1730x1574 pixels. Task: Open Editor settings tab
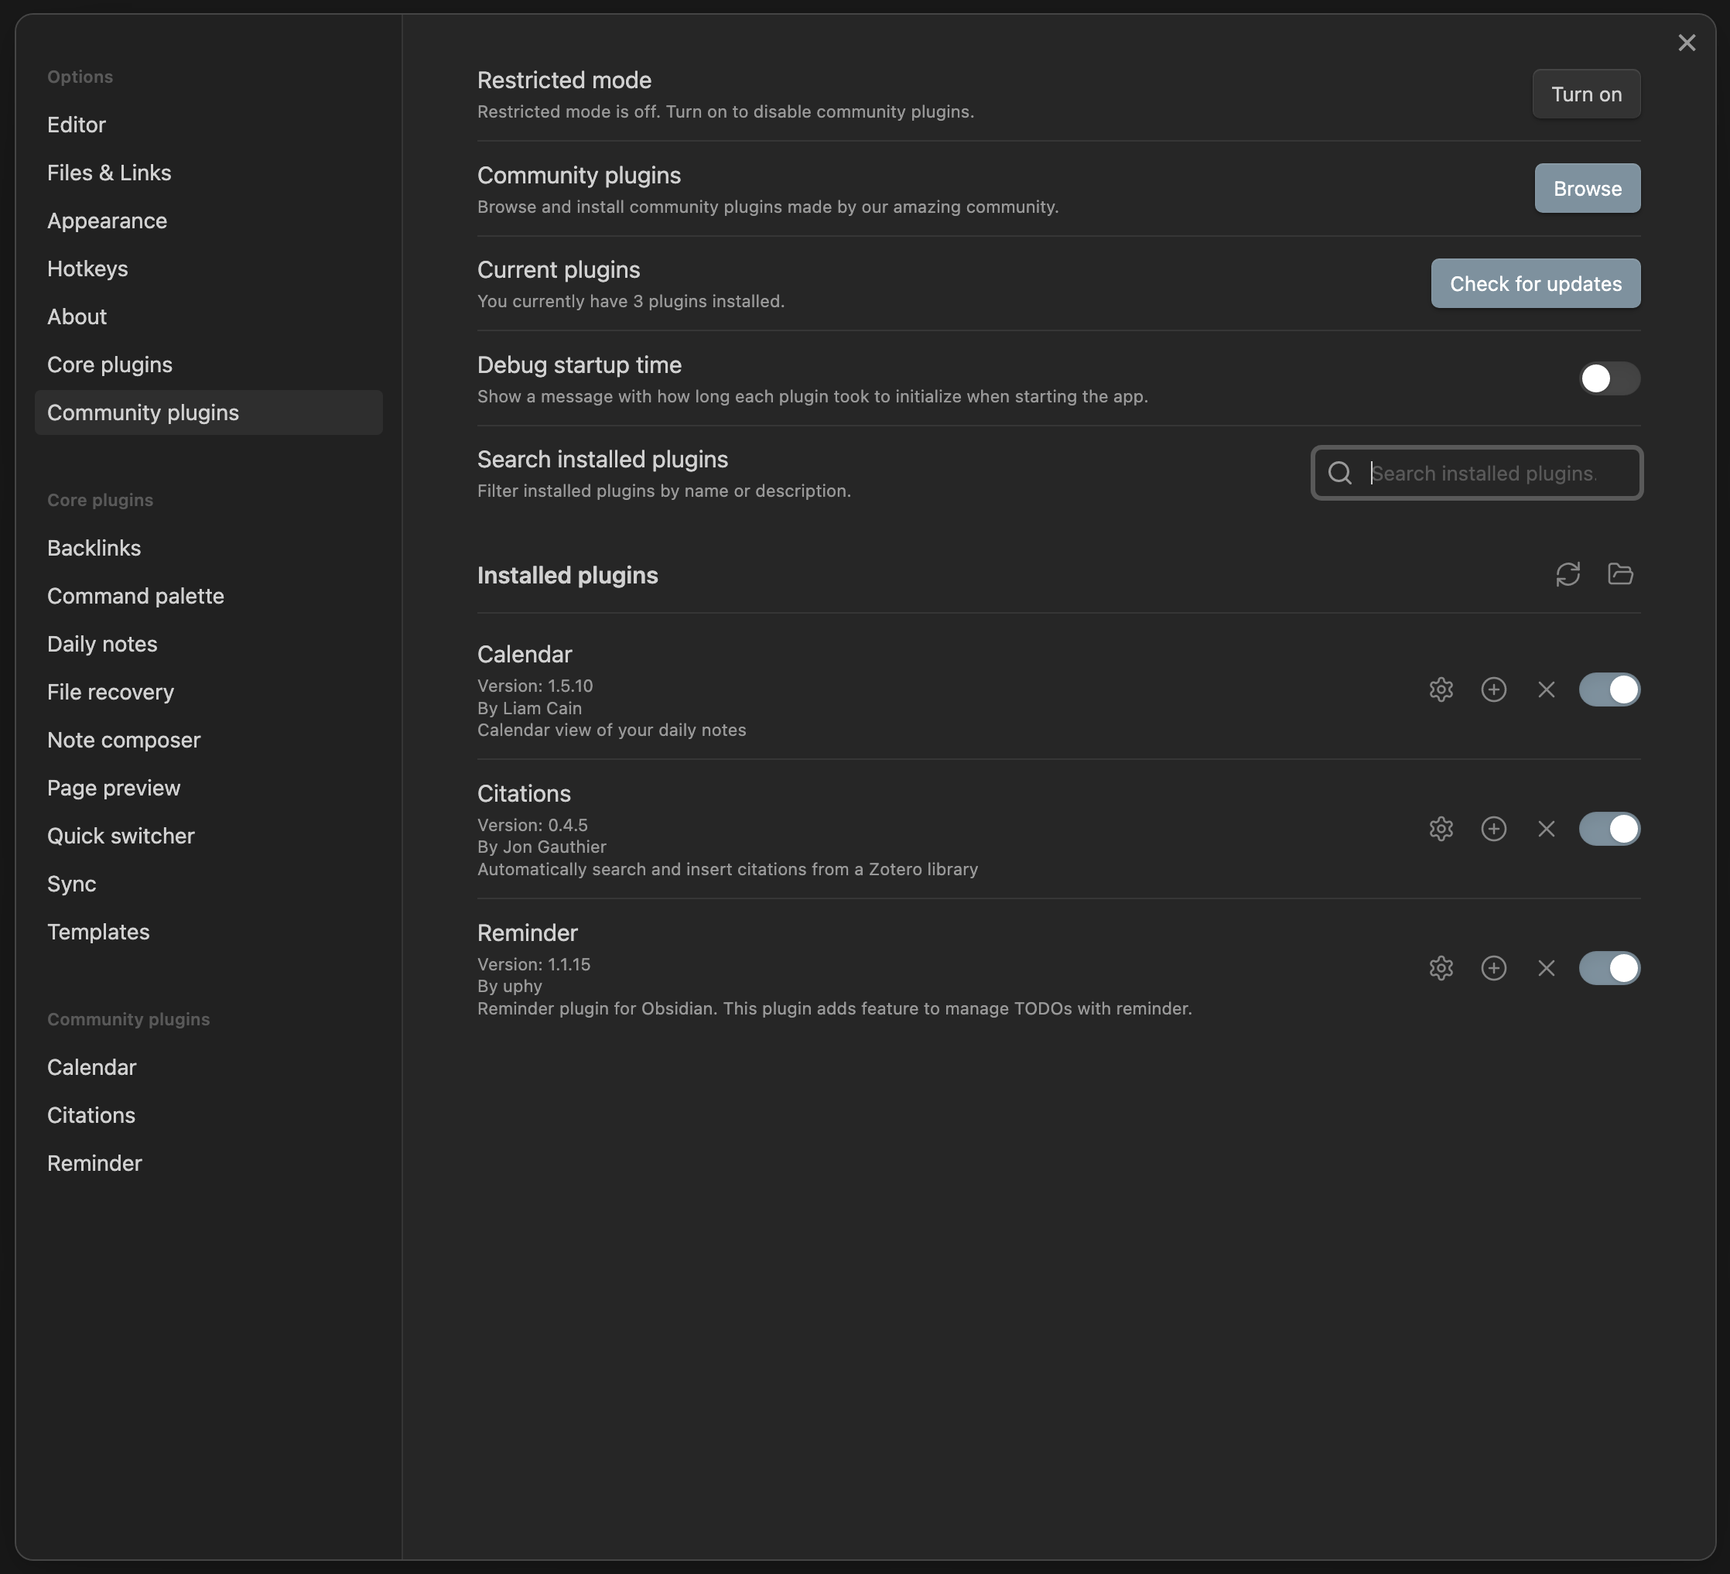tap(209, 125)
